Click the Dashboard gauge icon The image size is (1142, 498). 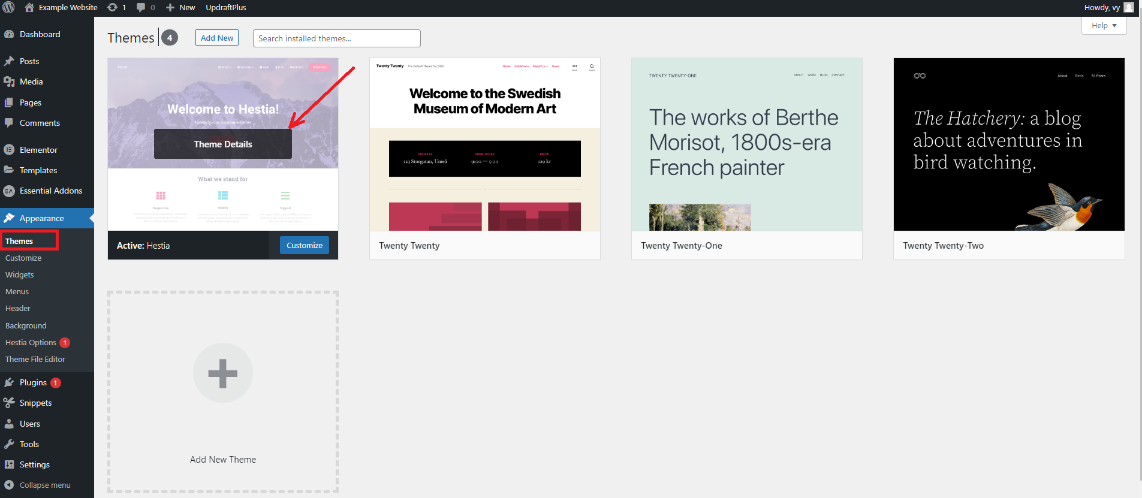coord(9,34)
